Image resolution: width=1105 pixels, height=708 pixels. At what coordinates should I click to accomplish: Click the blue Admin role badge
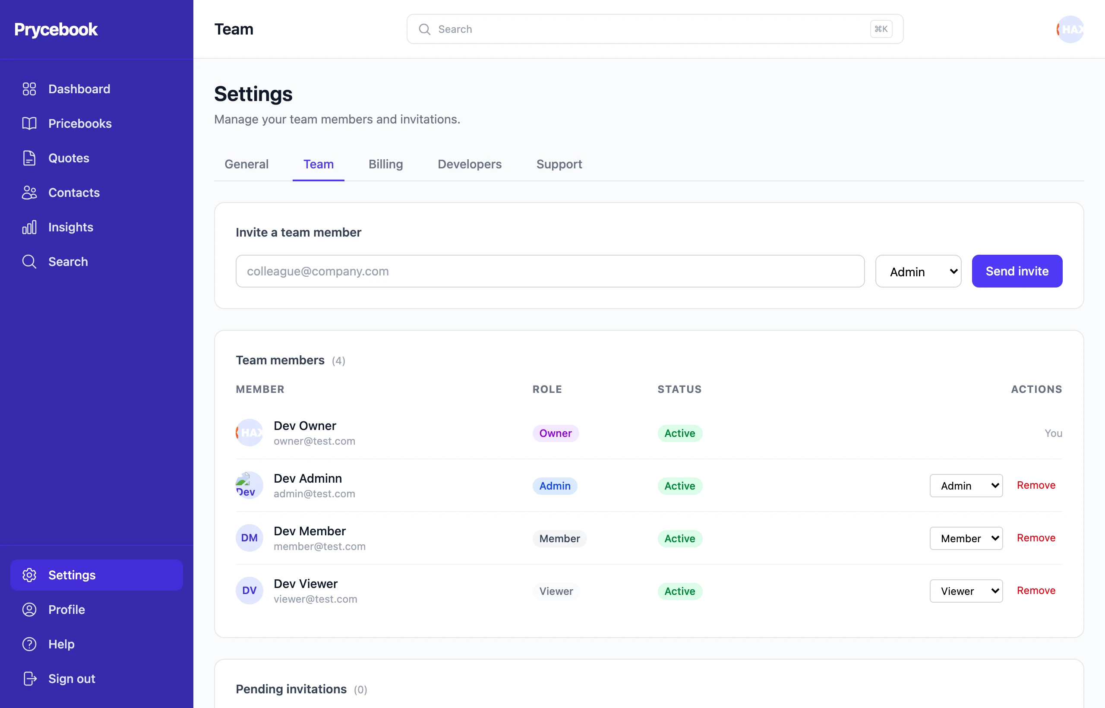point(555,486)
